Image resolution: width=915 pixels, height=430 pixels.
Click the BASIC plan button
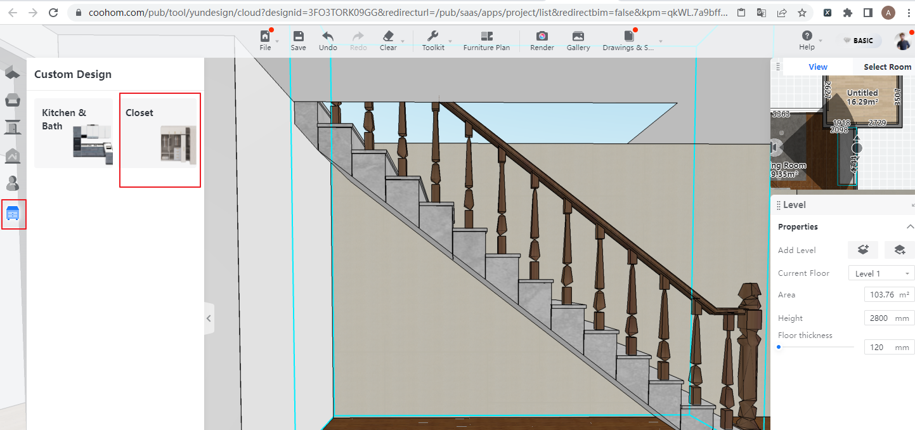click(857, 41)
